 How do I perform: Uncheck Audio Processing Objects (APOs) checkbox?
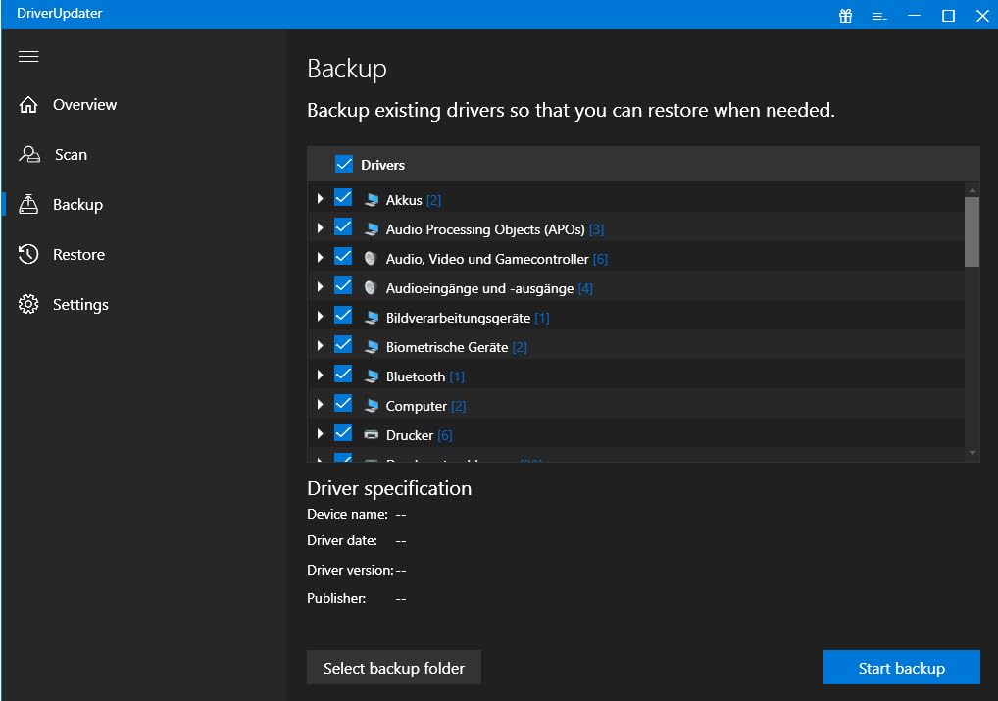pyautogui.click(x=343, y=227)
